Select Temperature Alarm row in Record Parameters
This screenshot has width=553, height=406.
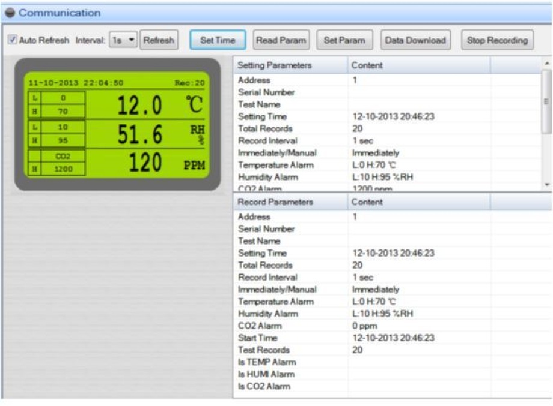pyautogui.click(x=393, y=302)
